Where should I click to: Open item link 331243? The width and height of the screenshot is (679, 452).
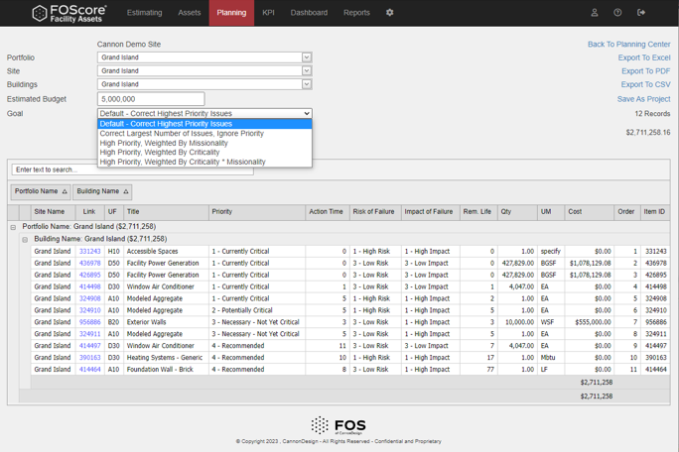coord(89,252)
